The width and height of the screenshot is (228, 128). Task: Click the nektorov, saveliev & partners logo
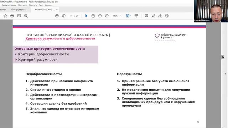point(170,36)
